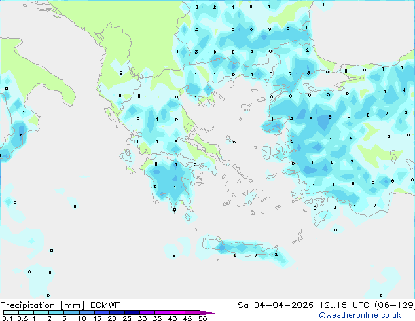Click the '45' legend scale label

point(187,318)
